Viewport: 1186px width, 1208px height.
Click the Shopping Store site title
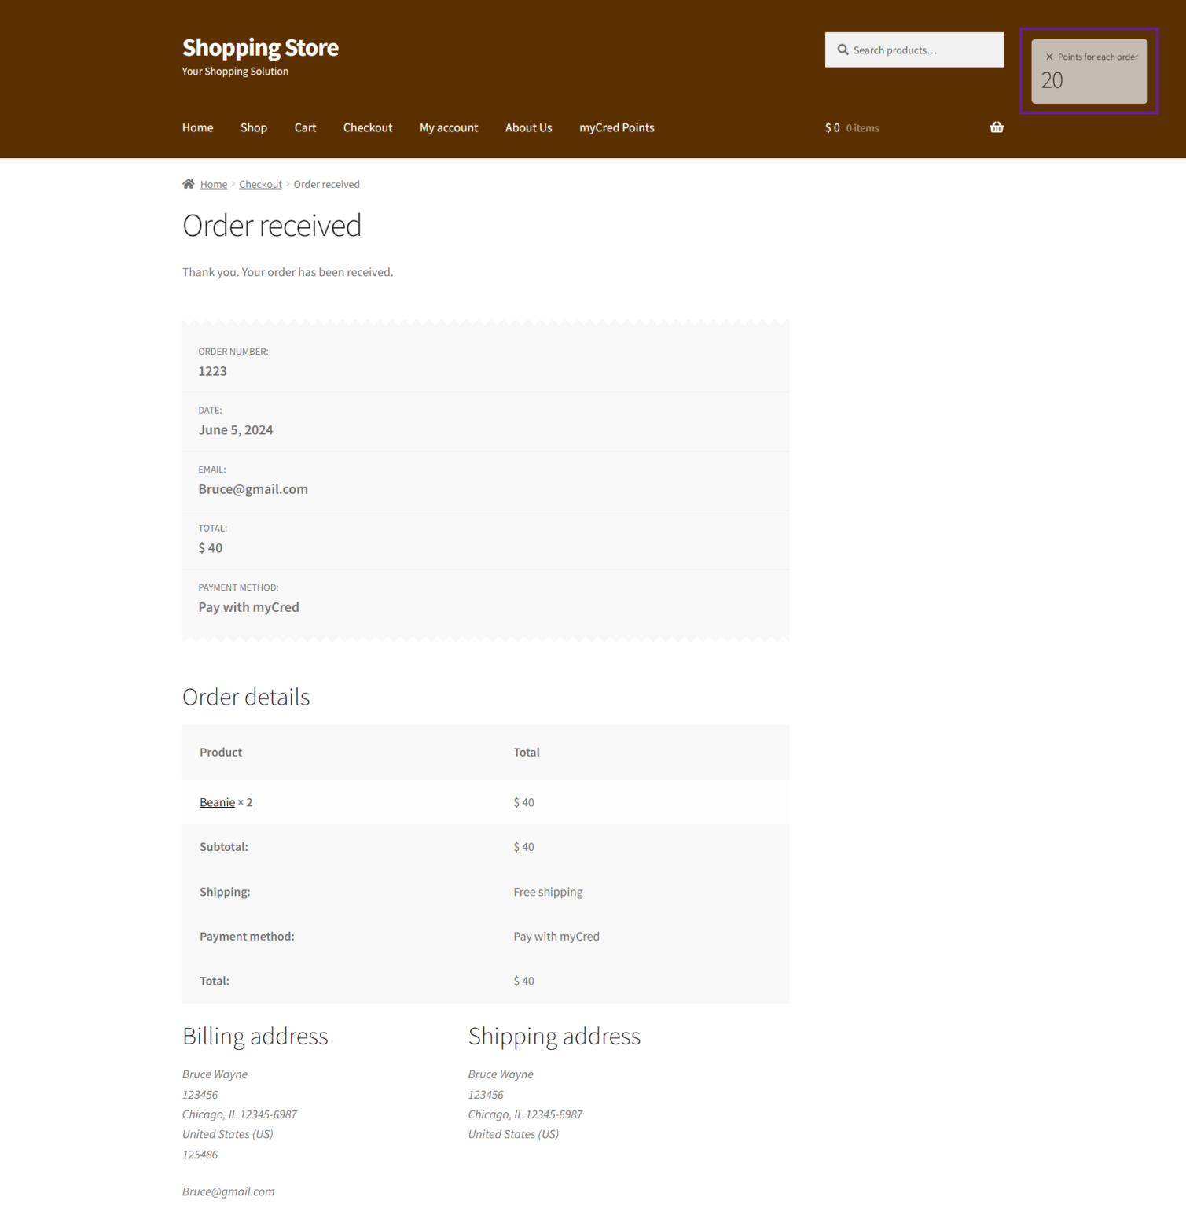click(x=259, y=47)
